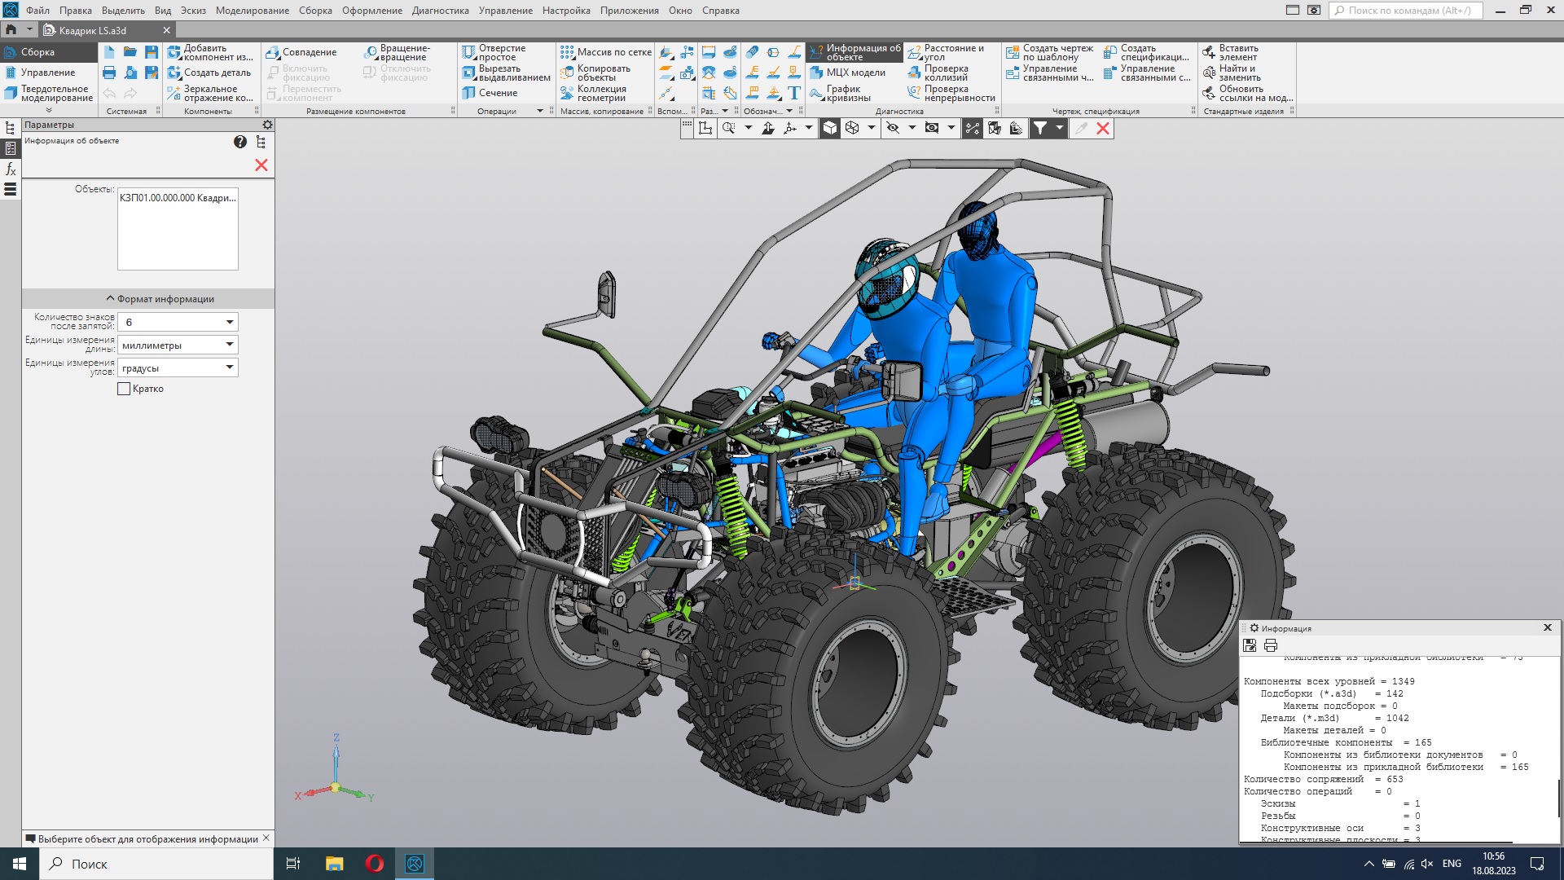Toggle the hidden objects eye icon
This screenshot has width=1564, height=880.
point(893,128)
